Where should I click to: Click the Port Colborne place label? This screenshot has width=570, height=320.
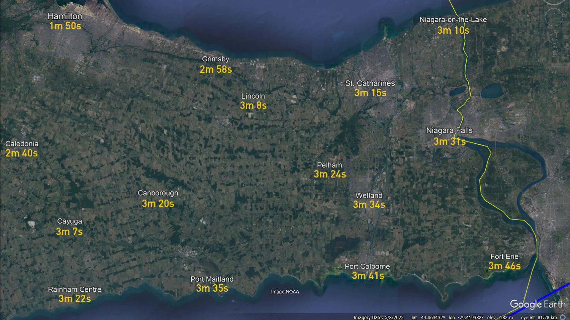pos(367,266)
